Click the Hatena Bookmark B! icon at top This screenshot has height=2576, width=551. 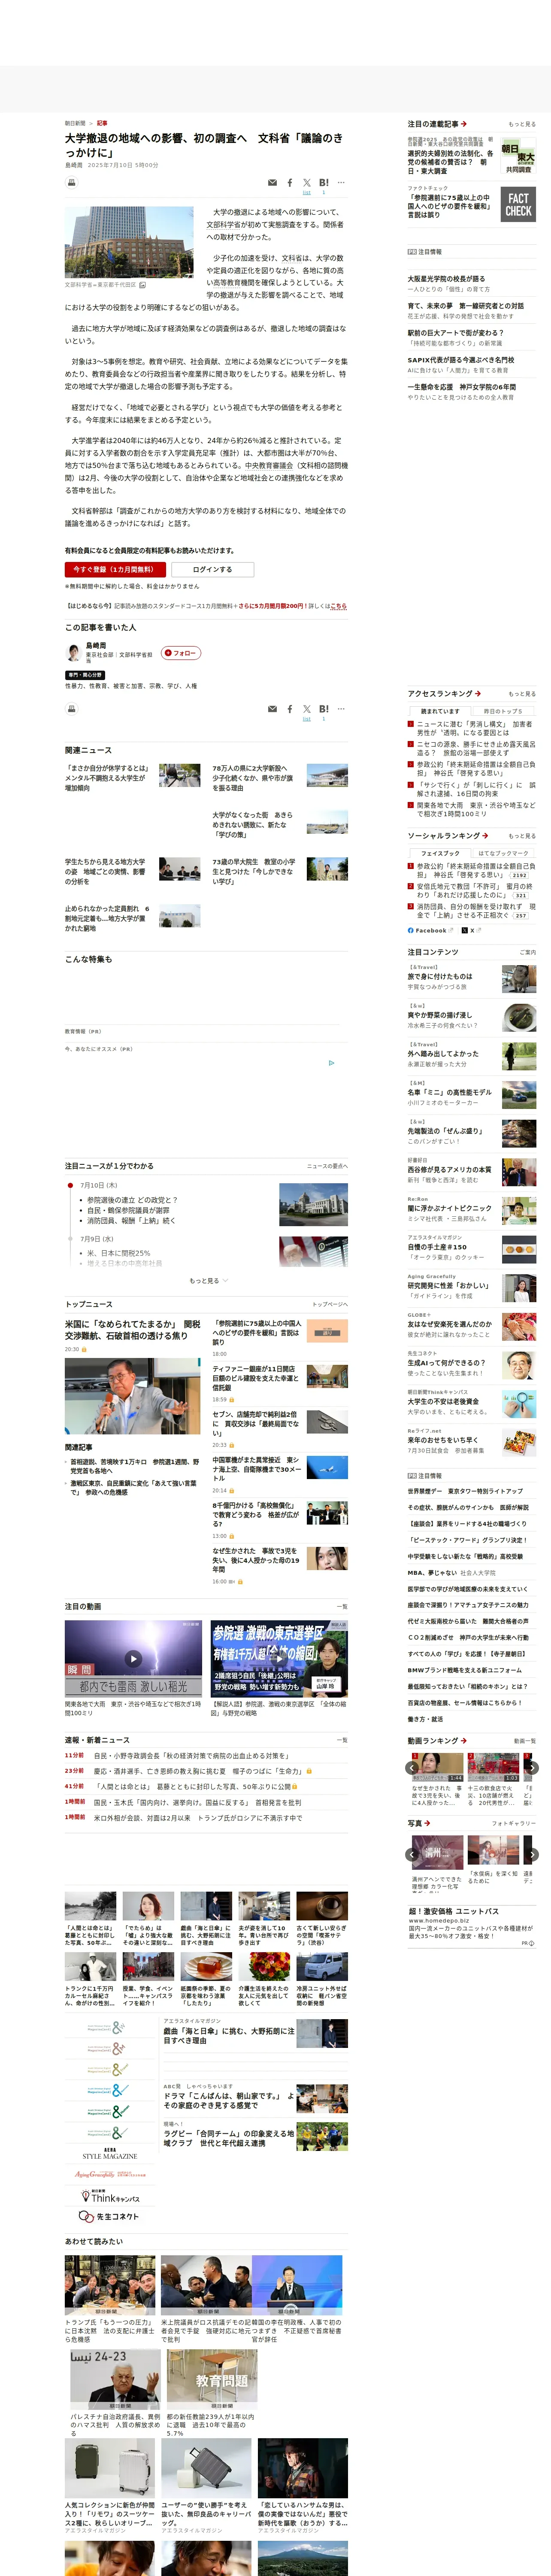323,182
